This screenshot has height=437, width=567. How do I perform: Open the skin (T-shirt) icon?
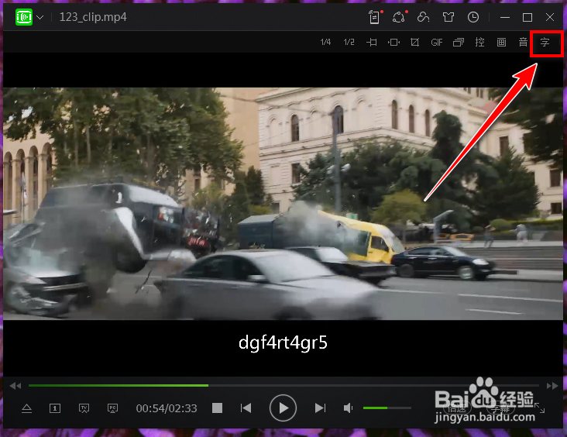click(x=448, y=17)
